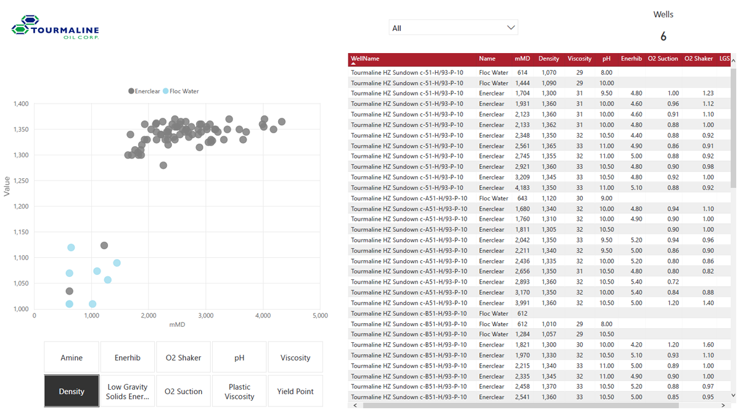
Task: Switch to Plastic Viscosity metric
Action: [239, 391]
